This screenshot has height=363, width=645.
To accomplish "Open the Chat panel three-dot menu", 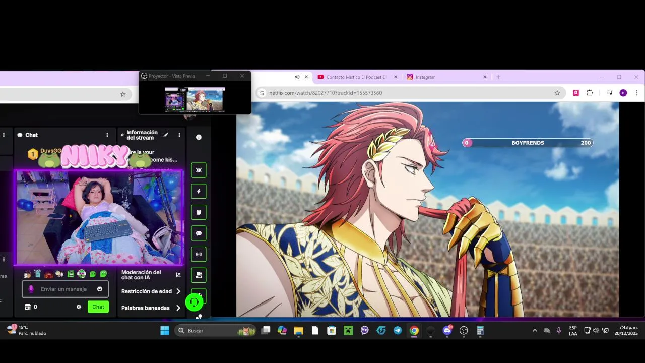I will (x=107, y=135).
